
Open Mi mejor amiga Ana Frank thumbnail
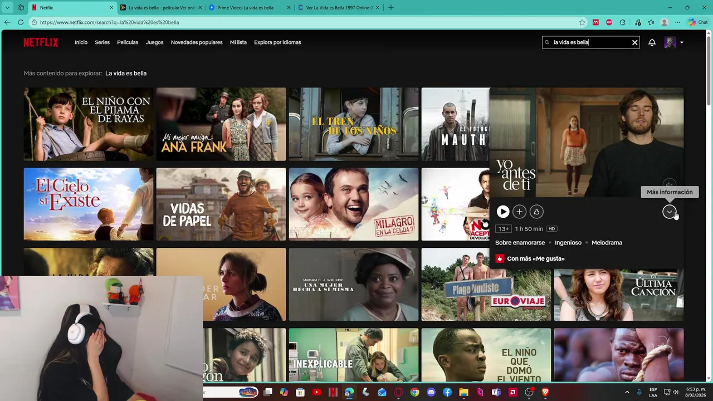coord(221,124)
